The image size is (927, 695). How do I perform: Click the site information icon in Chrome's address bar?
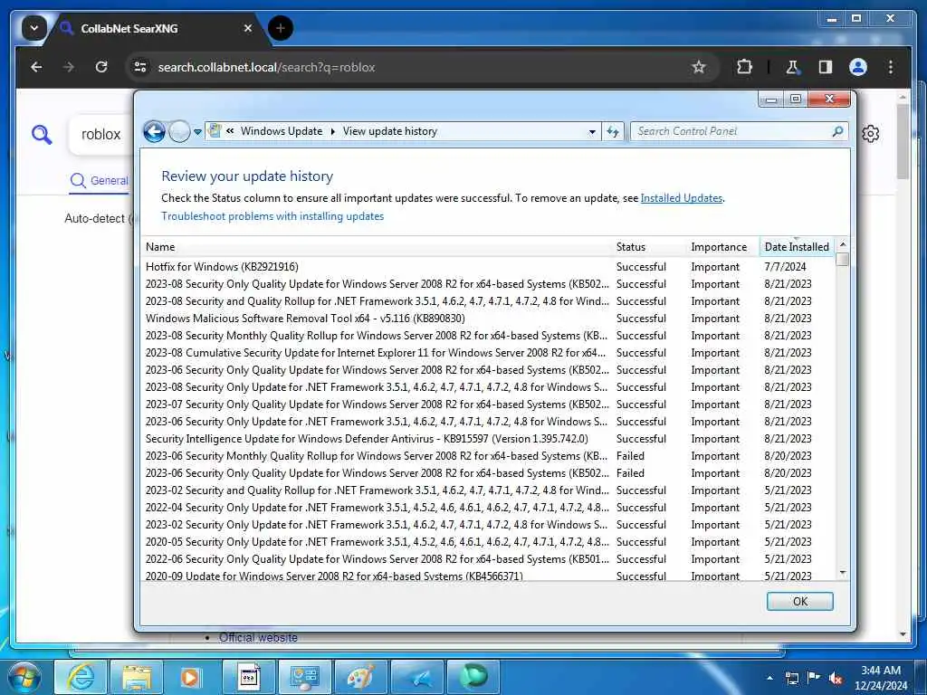140,67
